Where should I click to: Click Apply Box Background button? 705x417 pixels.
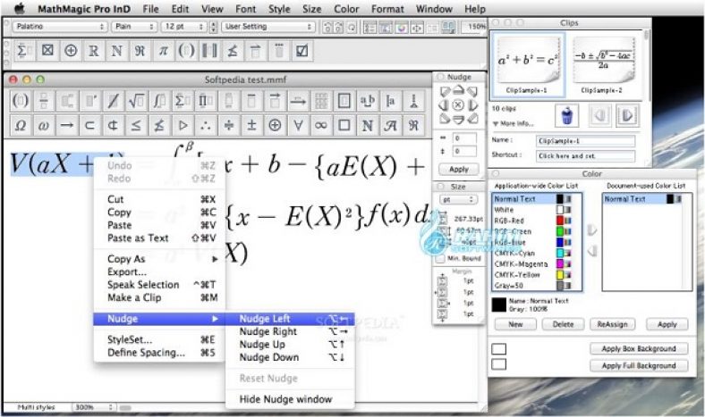639,349
